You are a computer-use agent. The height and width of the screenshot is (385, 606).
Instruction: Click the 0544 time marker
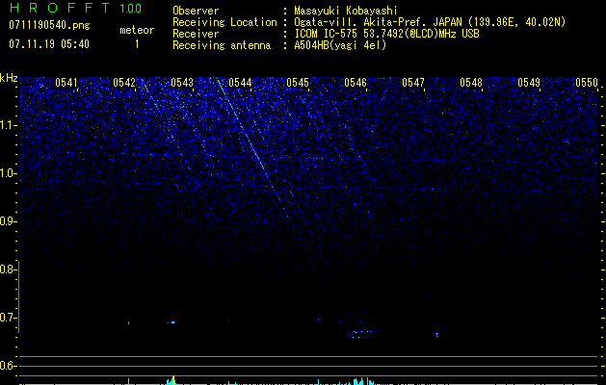click(240, 83)
